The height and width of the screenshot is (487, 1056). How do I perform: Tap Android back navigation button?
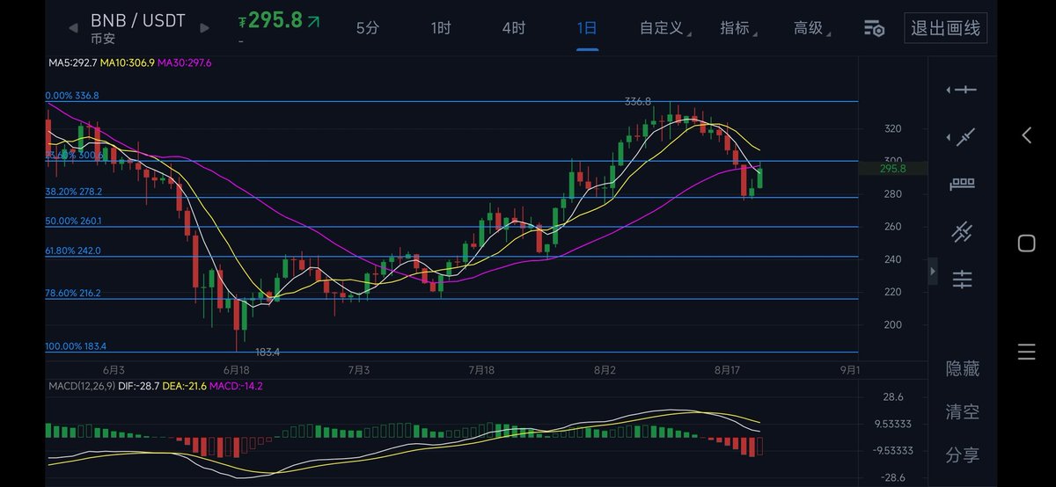click(1026, 135)
